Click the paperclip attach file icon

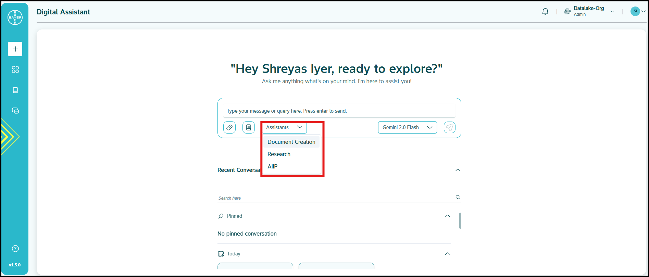[229, 127]
